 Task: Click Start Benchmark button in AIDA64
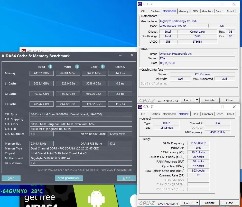pos(69,178)
